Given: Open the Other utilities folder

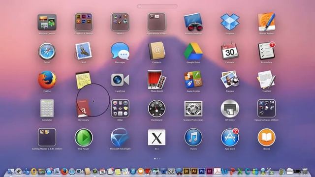Looking at the screenshot, I should pyautogui.click(x=120, y=109).
